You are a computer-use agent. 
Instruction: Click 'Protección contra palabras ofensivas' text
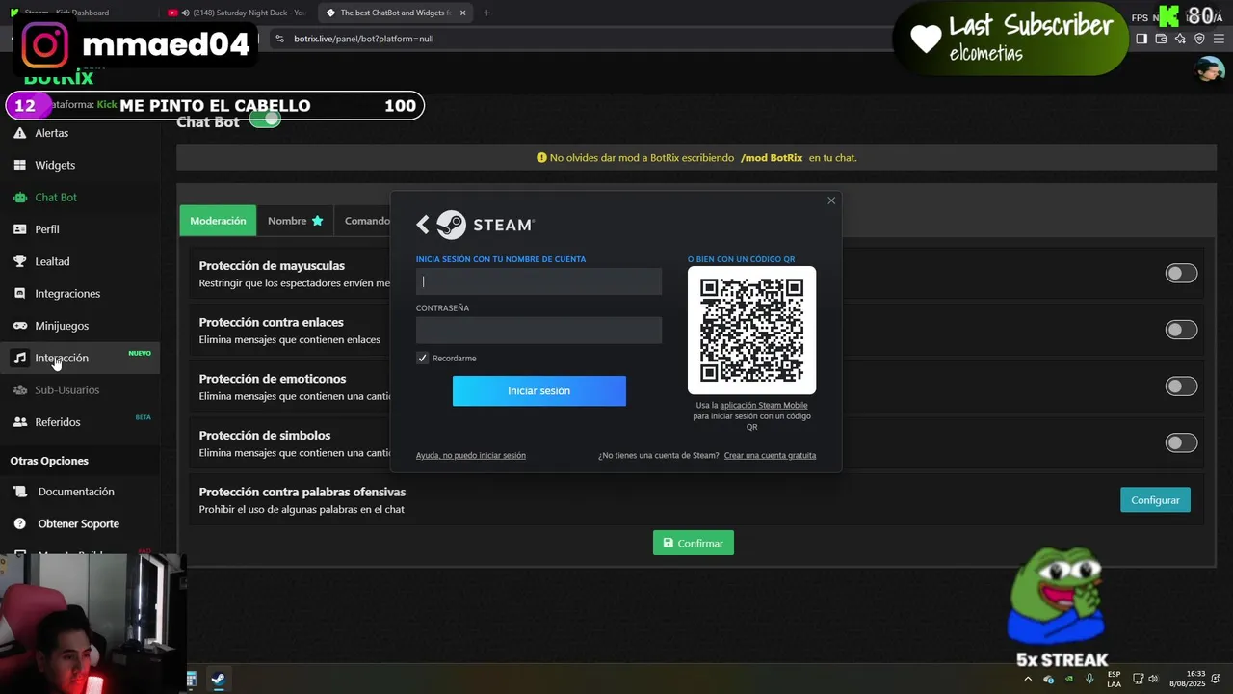click(x=302, y=492)
